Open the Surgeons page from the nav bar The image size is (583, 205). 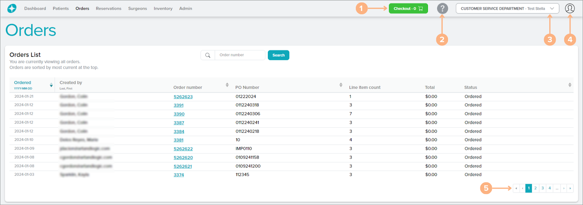tap(137, 8)
